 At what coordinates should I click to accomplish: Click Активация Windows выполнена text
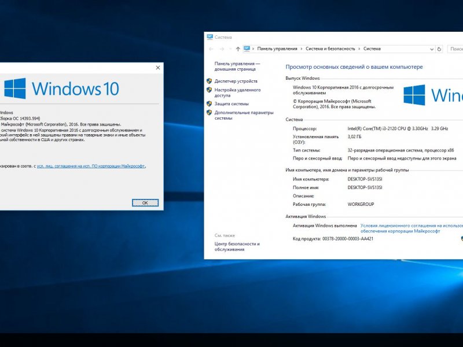(325, 226)
